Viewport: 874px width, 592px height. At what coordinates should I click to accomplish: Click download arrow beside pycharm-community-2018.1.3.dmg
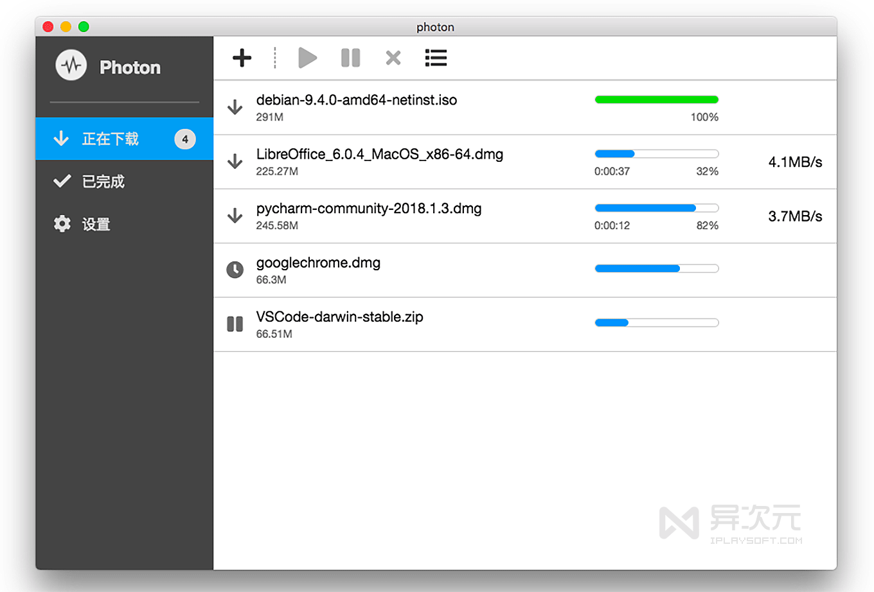click(235, 216)
